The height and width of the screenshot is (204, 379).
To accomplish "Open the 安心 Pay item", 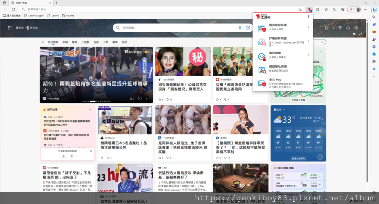I will click(x=283, y=83).
